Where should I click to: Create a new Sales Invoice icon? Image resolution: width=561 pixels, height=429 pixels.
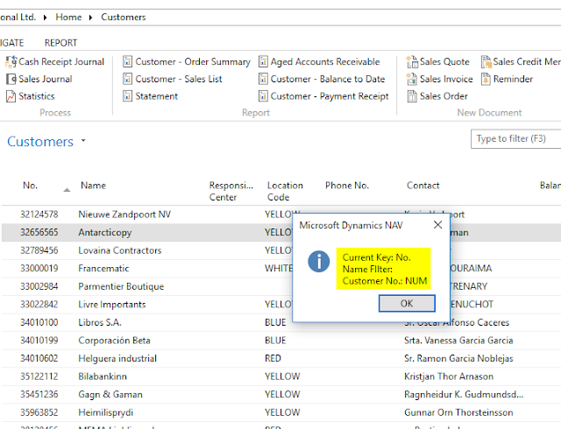[x=412, y=79]
